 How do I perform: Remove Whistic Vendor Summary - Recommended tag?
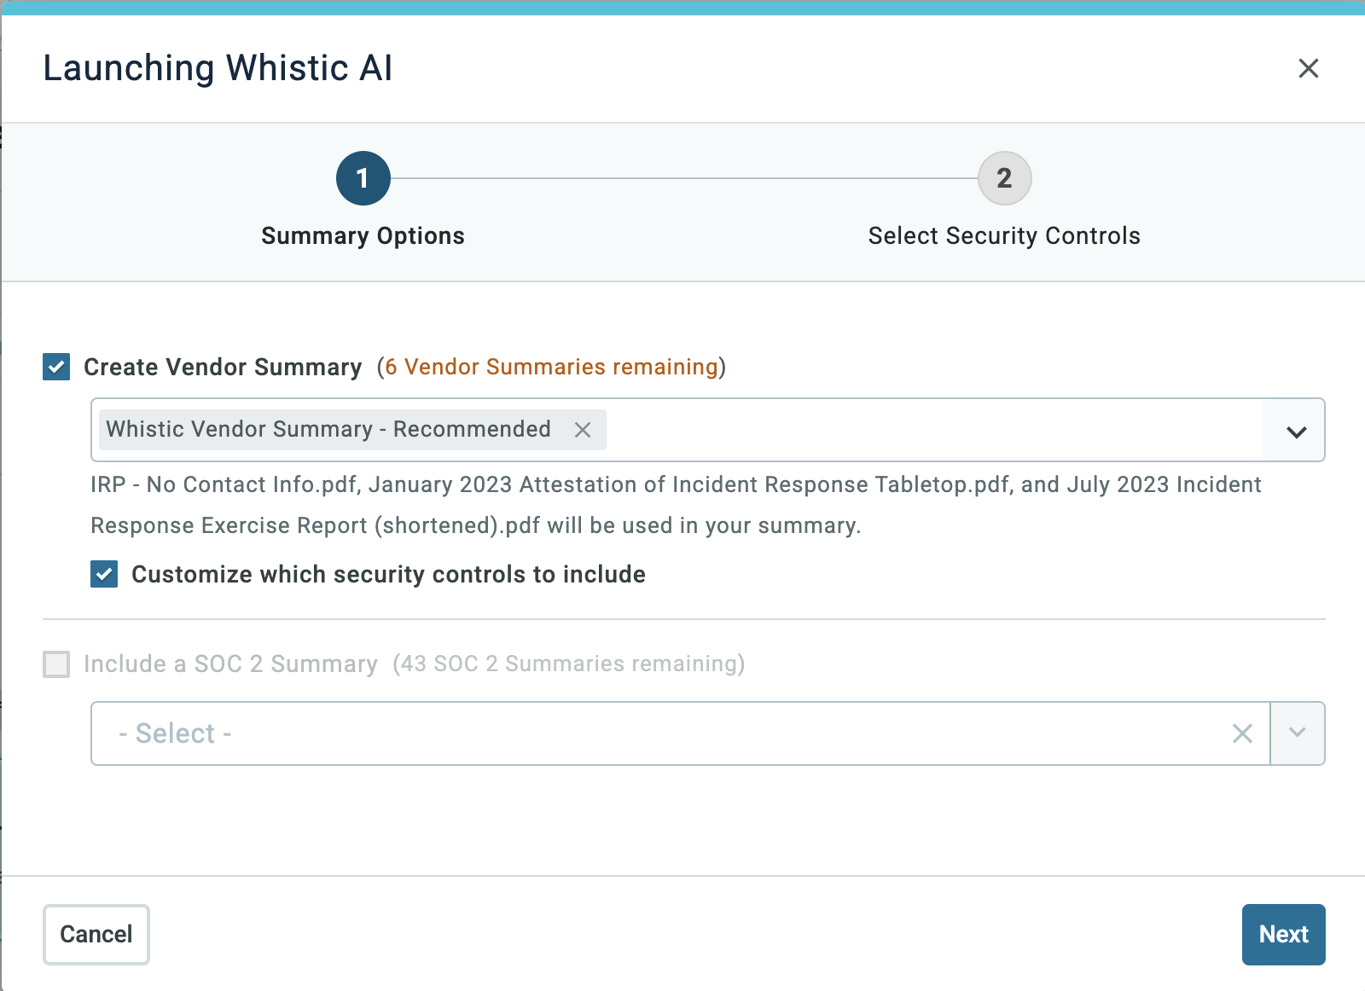(x=583, y=430)
